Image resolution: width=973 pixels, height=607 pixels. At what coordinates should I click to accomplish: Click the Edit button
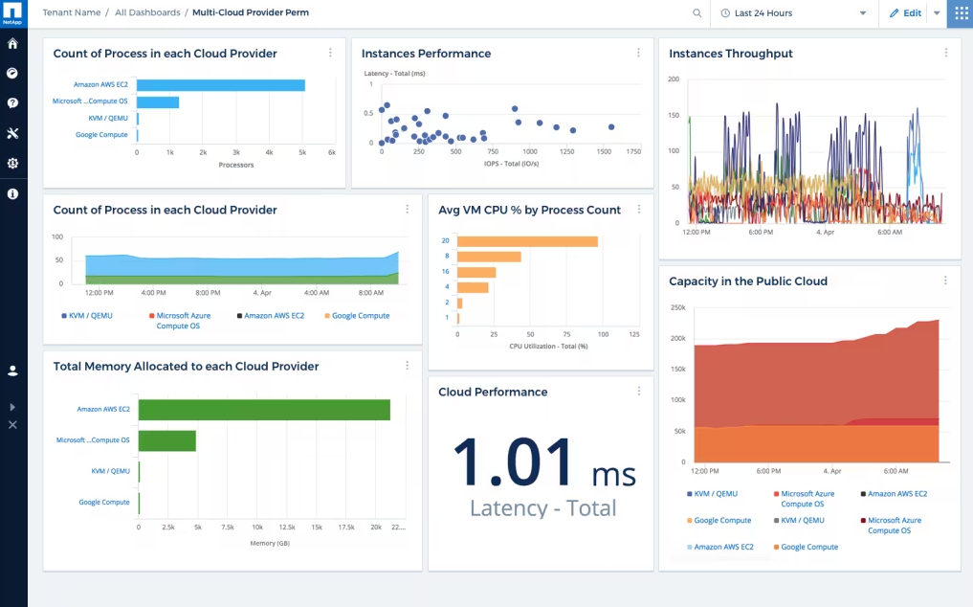(x=906, y=13)
